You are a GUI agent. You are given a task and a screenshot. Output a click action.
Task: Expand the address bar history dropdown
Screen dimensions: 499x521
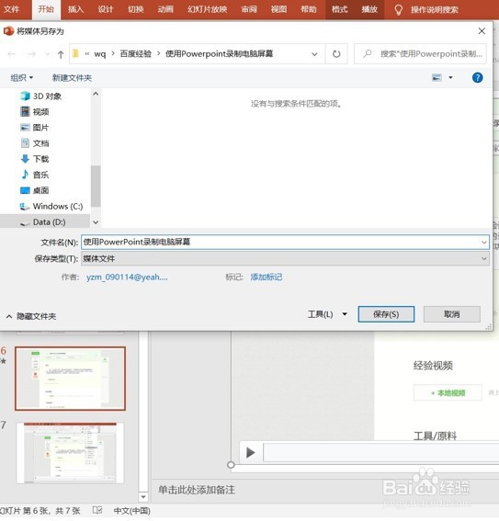(314, 54)
